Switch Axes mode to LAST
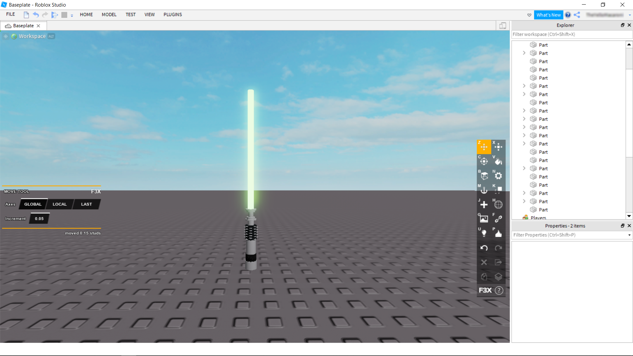This screenshot has height=356, width=633. (86, 204)
